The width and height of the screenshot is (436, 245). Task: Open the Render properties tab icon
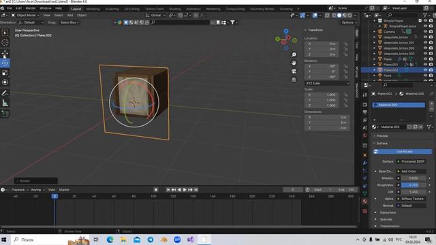[x=365, y=105]
